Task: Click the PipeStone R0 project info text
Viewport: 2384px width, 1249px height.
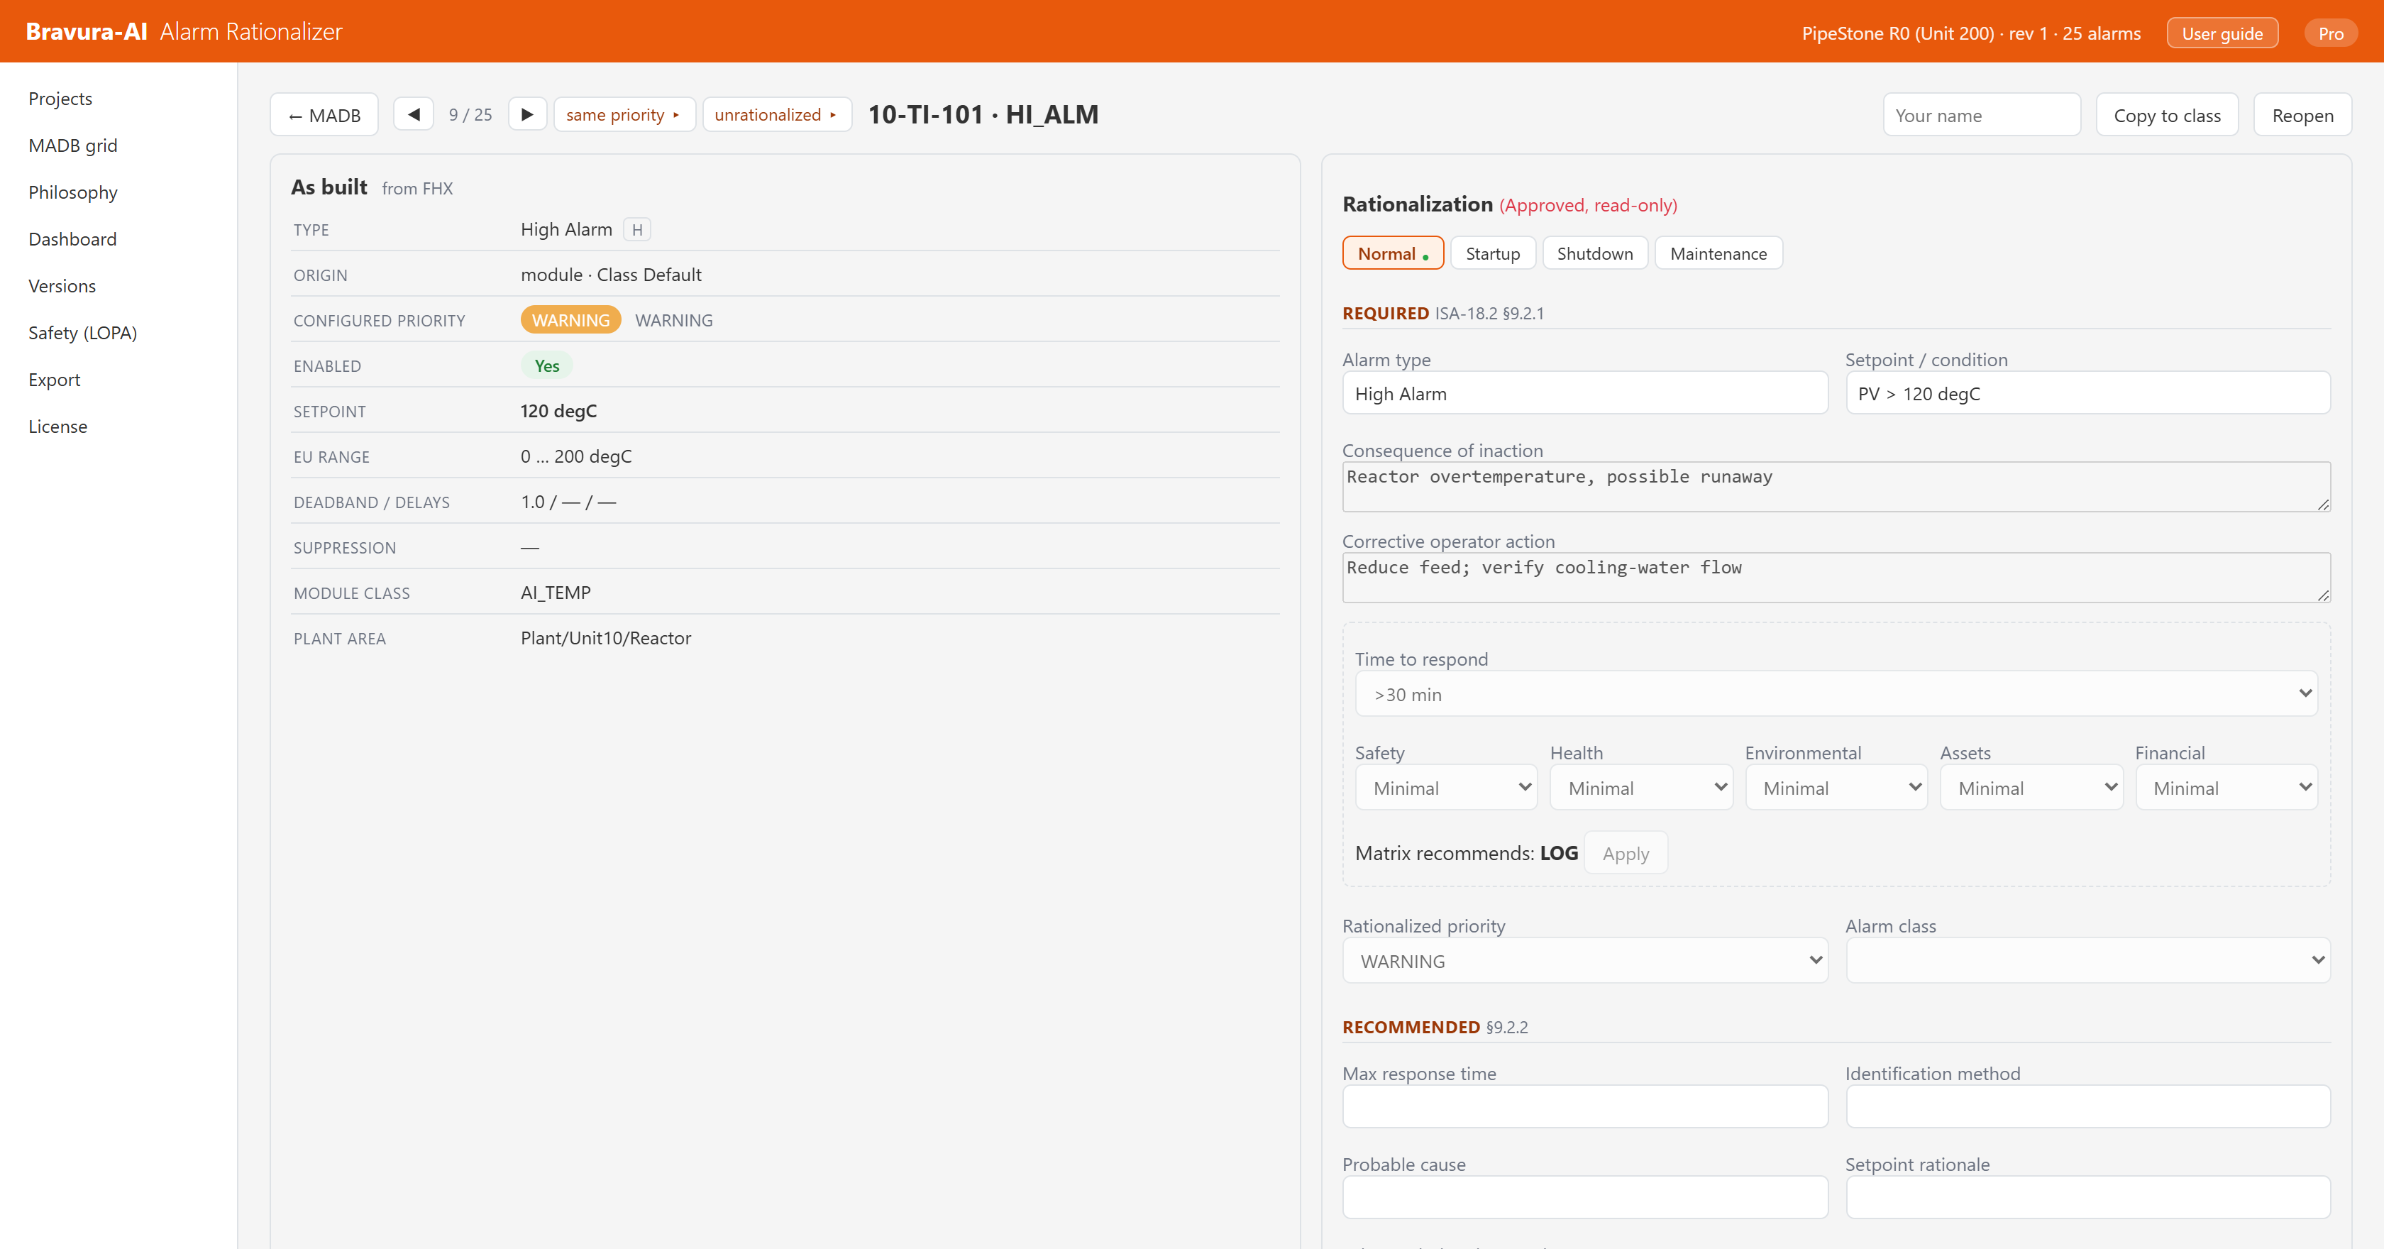Action: click(1970, 33)
